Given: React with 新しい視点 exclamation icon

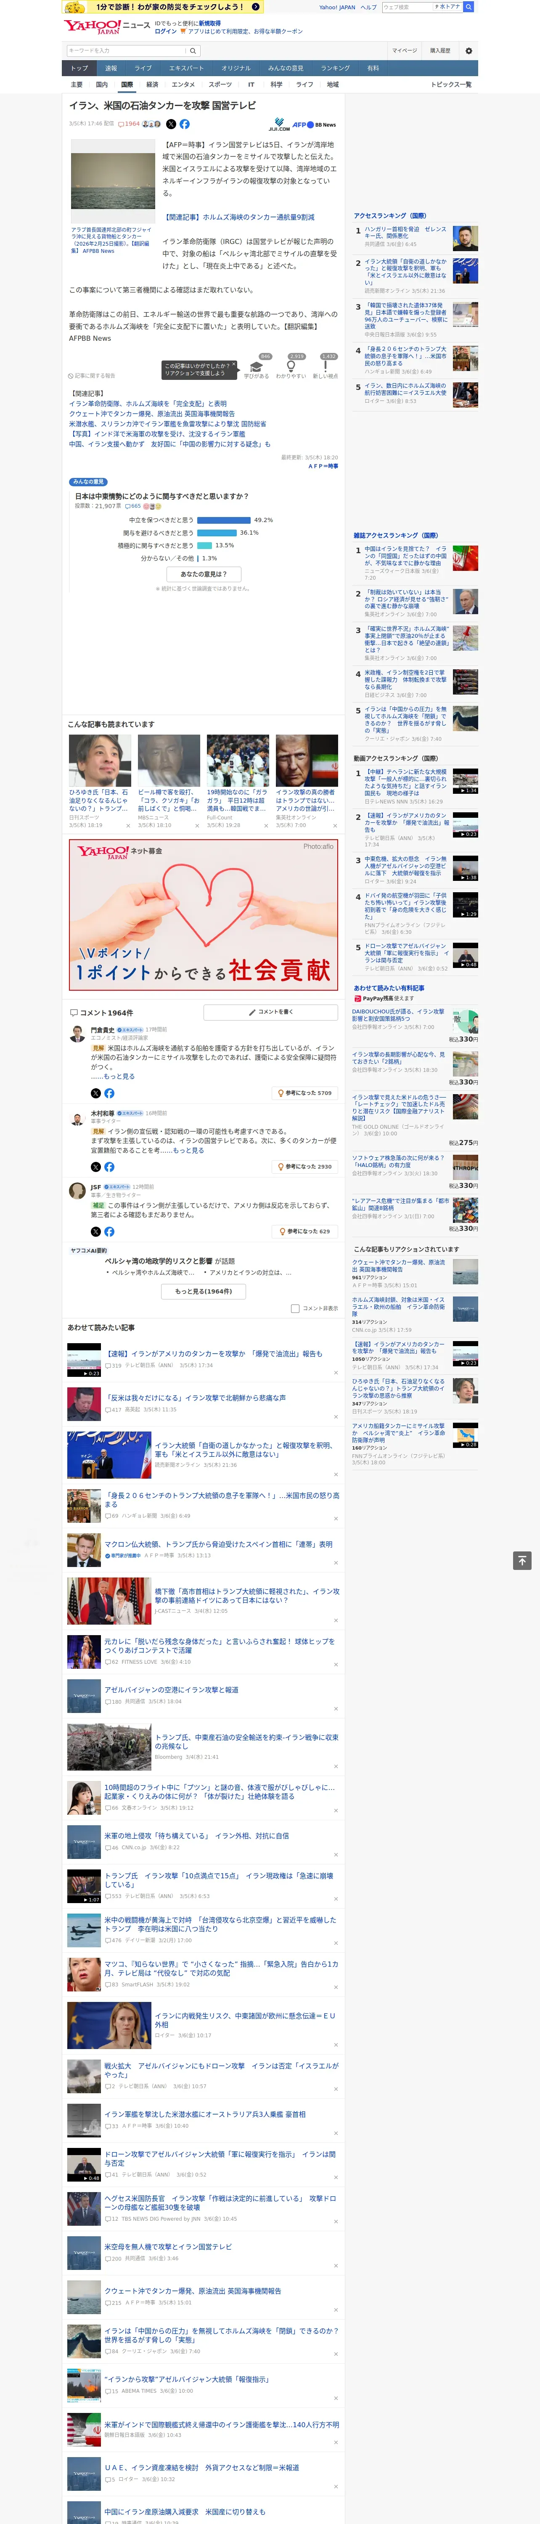Looking at the screenshot, I should coord(326,367).
